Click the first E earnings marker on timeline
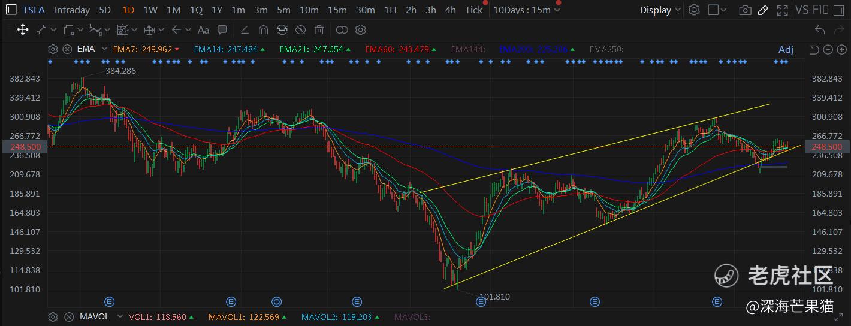Image resolution: width=851 pixels, height=326 pixels. (x=110, y=301)
